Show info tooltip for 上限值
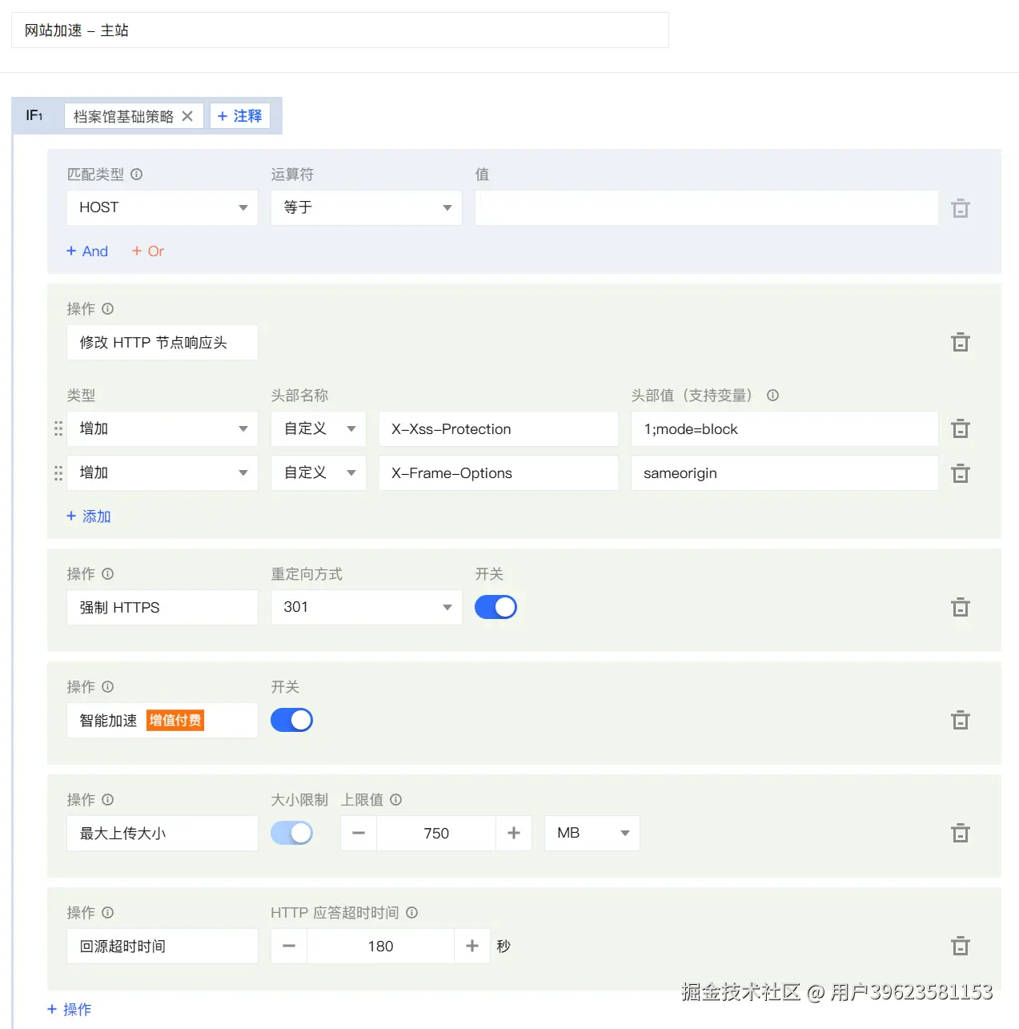1019x1029 pixels. 395,799
